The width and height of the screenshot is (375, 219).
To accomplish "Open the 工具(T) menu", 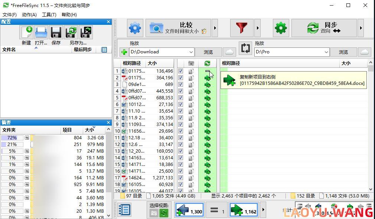I will [49, 15].
